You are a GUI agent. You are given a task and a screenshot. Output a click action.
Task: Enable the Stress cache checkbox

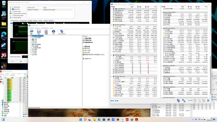tap(13, 11)
